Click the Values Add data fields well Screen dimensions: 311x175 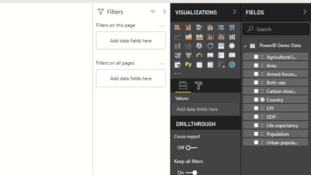(x=205, y=109)
